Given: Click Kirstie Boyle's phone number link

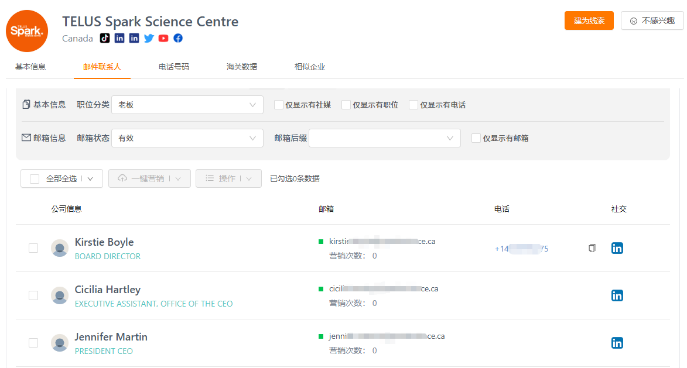Looking at the screenshot, I should (521, 249).
